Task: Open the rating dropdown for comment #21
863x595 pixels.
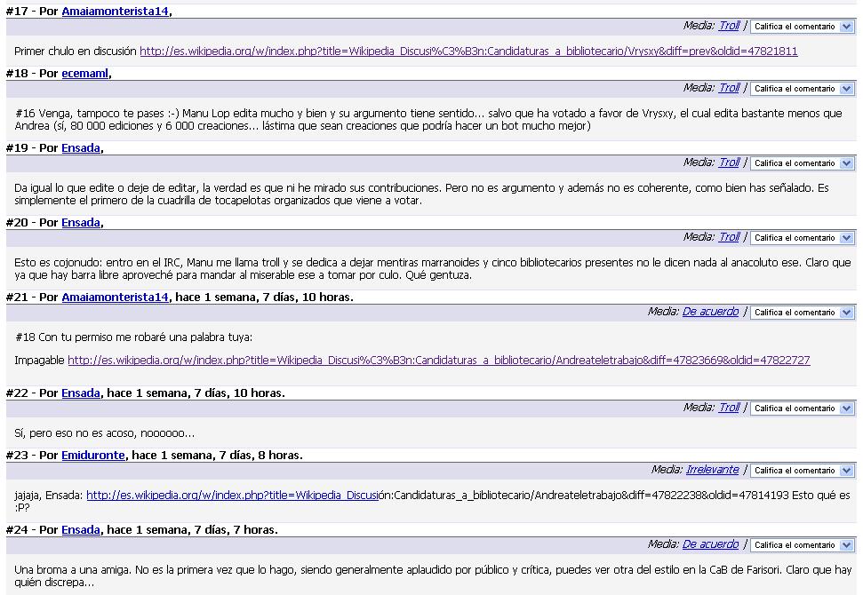Action: (803, 313)
